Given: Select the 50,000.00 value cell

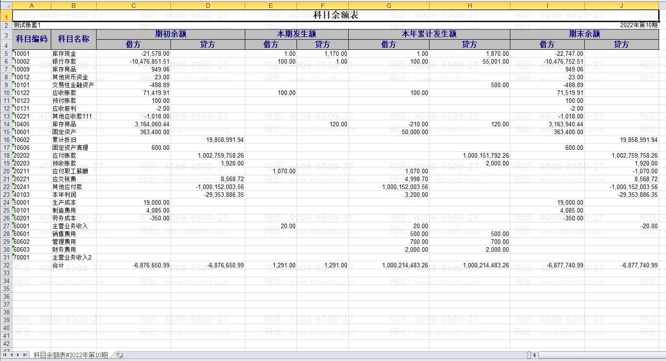Looking at the screenshot, I should click(x=389, y=132).
